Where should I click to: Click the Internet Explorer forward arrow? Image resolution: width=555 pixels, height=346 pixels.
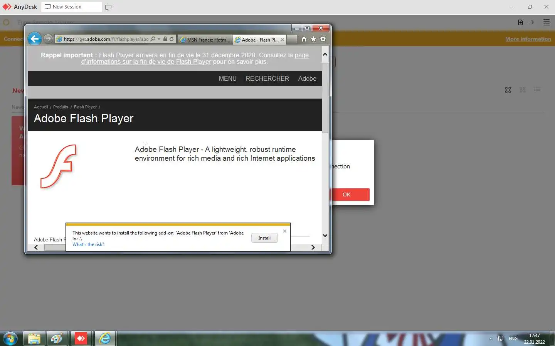(48, 39)
